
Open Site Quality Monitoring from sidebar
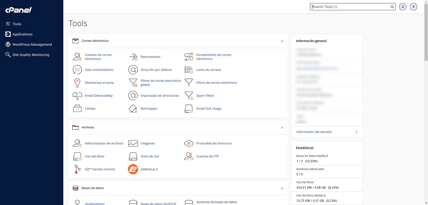pos(31,55)
